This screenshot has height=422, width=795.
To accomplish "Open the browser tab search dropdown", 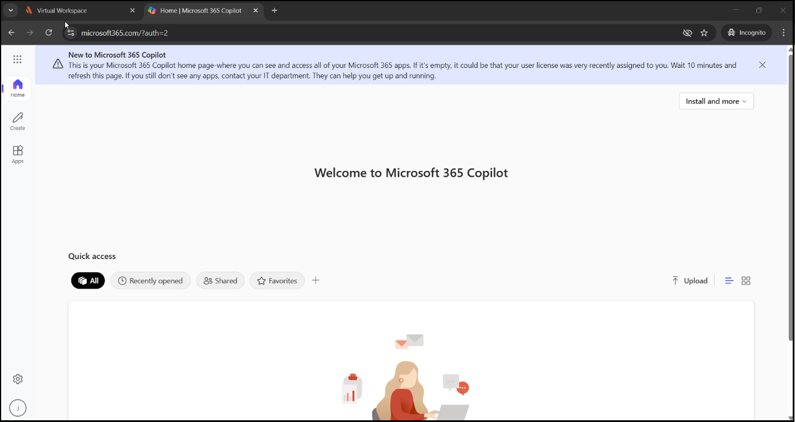I will tap(10, 10).
